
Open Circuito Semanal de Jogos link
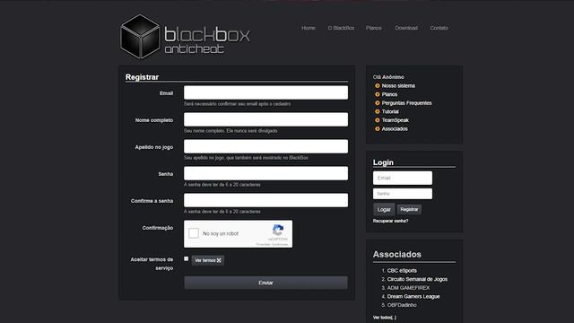click(x=417, y=279)
